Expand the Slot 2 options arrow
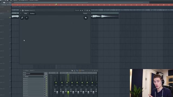The image size is (173, 97). [24, 79]
